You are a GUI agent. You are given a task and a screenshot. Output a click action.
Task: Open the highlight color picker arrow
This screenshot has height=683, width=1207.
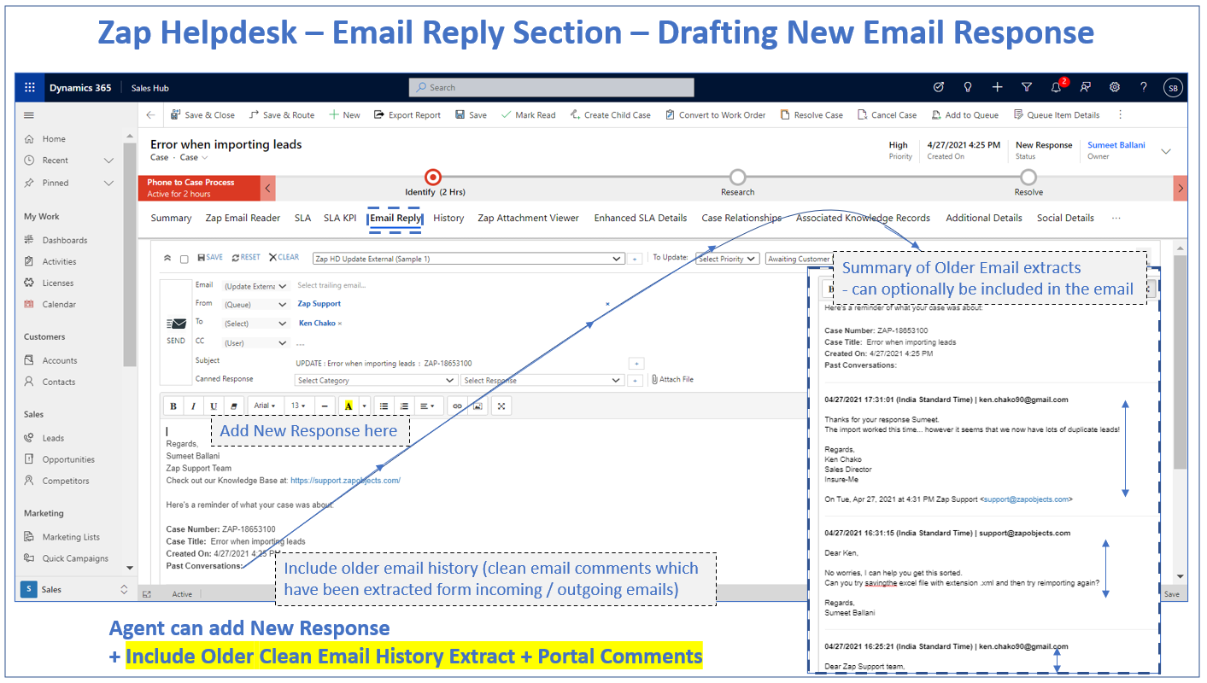[364, 406]
